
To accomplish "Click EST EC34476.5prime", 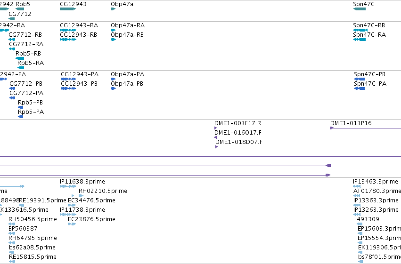I will (72, 205).
